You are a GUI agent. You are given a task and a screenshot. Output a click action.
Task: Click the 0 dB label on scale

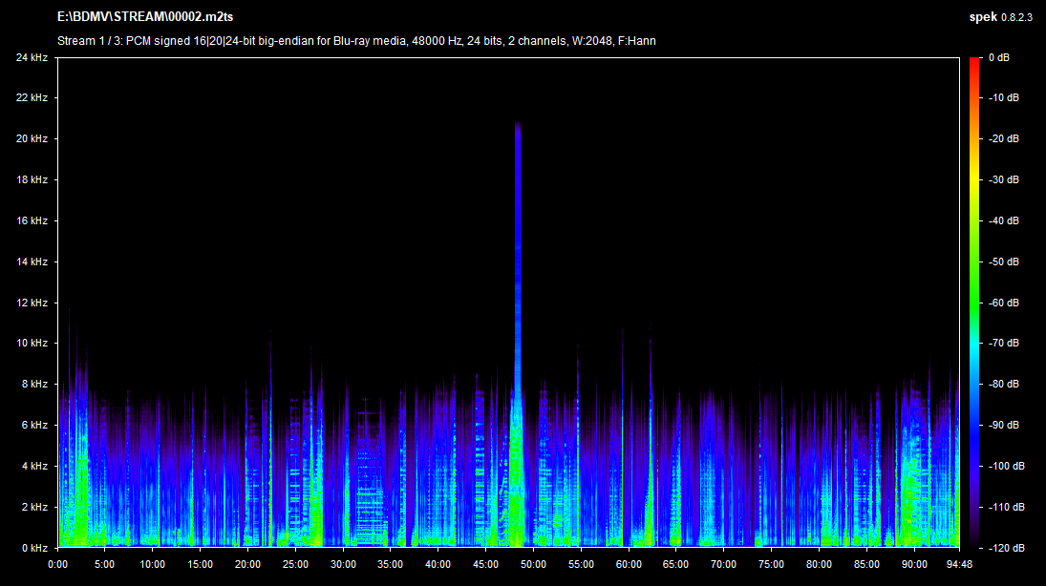(x=999, y=58)
